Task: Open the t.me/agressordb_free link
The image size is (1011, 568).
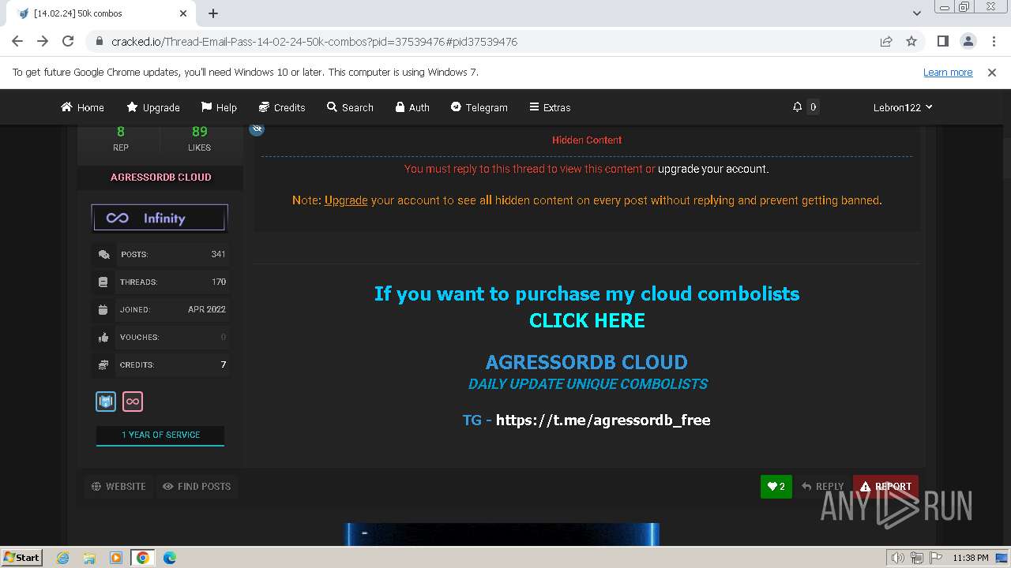Action: 603,420
